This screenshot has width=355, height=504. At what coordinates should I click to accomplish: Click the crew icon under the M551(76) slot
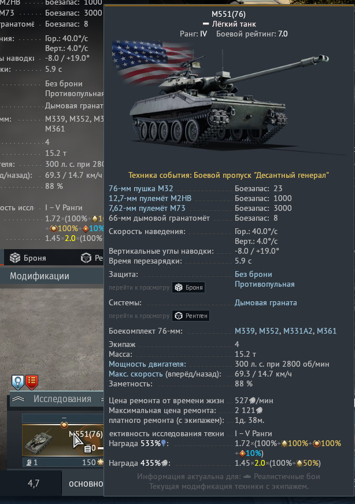click(x=29, y=462)
